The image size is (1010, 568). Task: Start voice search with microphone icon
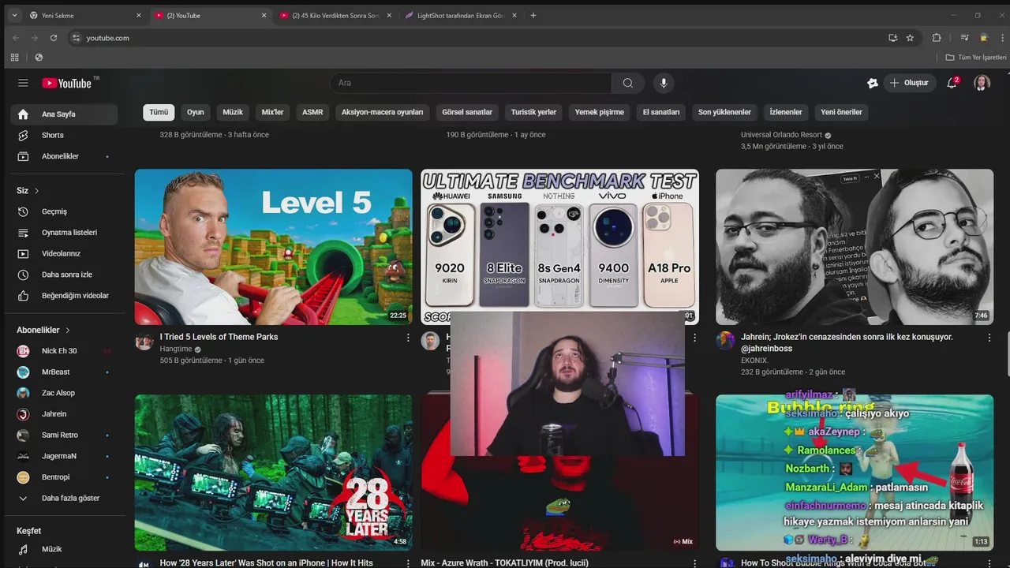[x=664, y=83]
